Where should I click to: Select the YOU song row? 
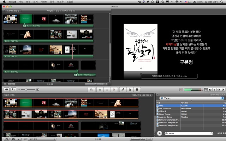pos(191,106)
